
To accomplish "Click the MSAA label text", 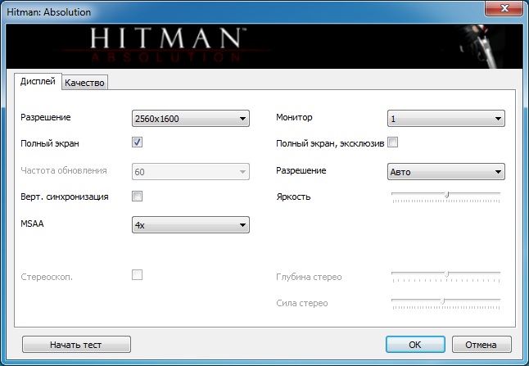I will pos(32,224).
